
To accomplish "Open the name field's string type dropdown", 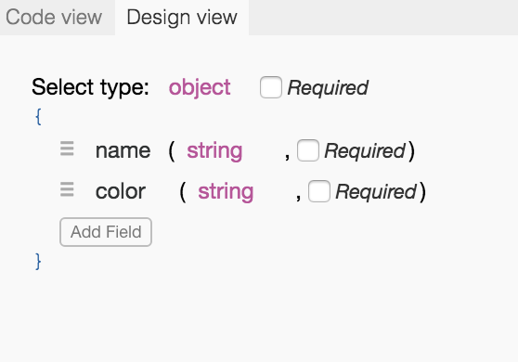I will tap(214, 151).
